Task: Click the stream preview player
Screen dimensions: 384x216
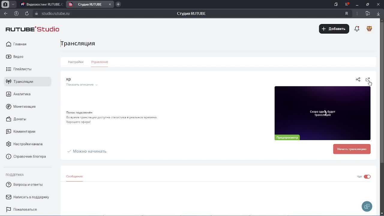Action: click(x=322, y=113)
